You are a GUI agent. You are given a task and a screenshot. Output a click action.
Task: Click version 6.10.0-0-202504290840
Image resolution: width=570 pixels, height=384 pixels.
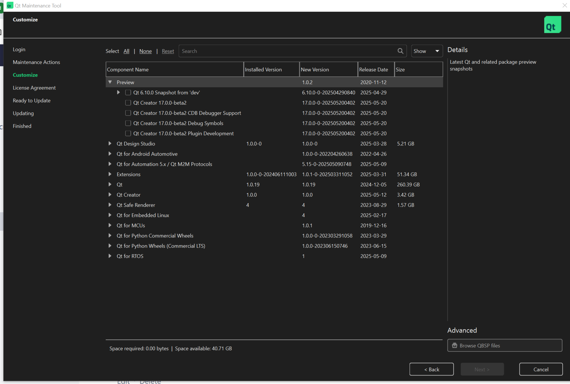point(329,93)
